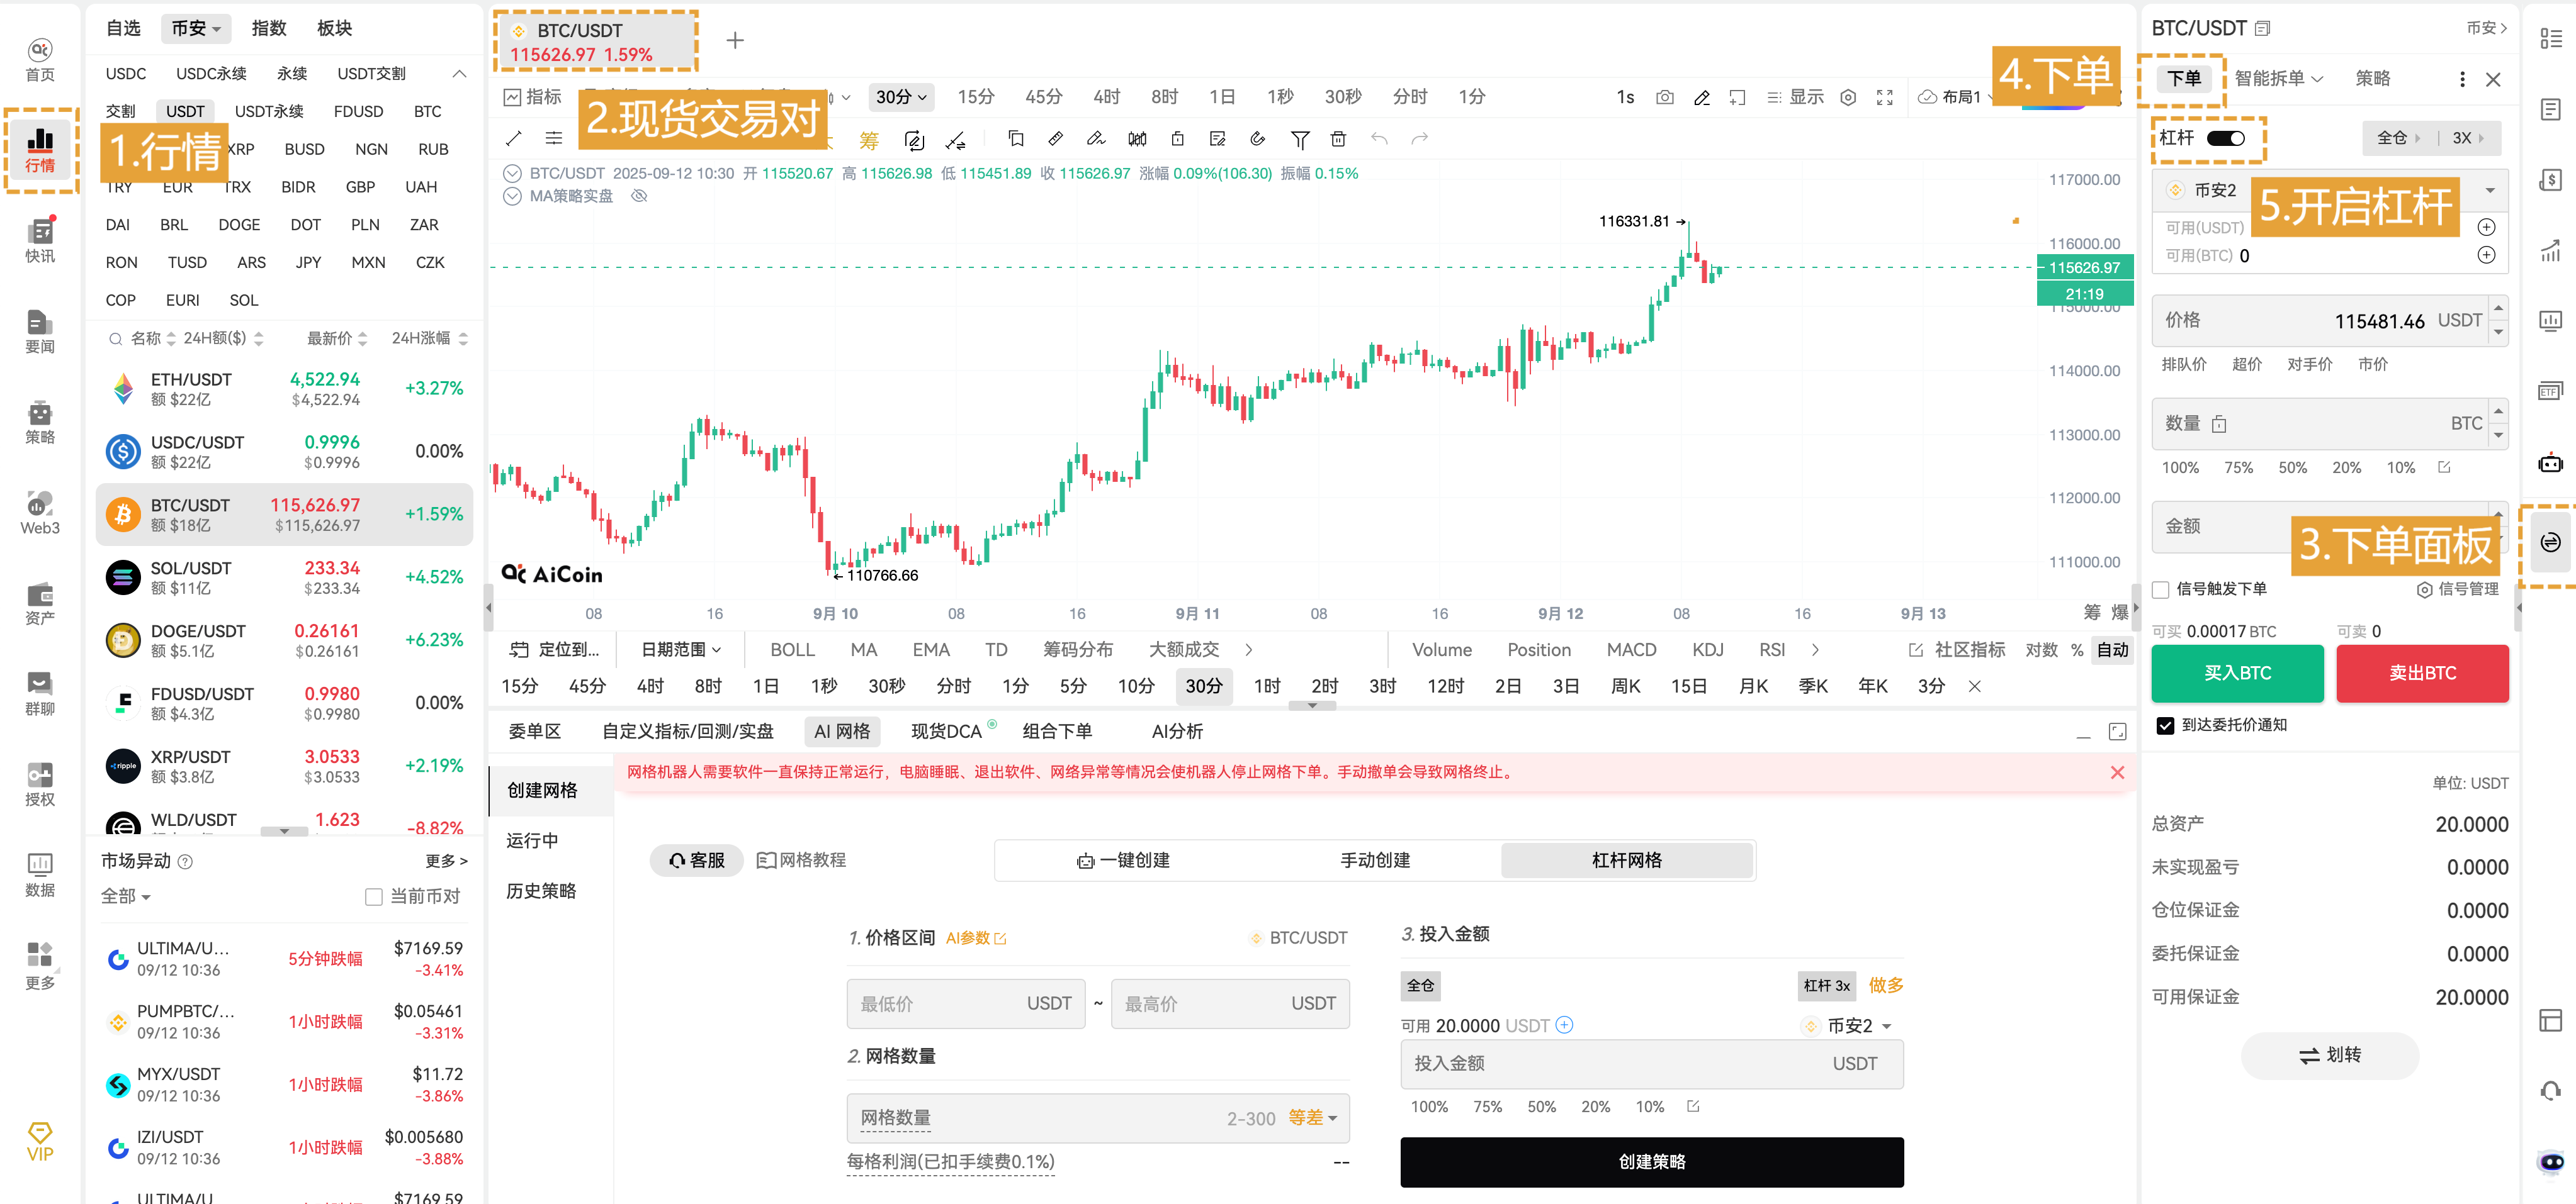Open the 日期范围 date range dropdown

(x=680, y=650)
